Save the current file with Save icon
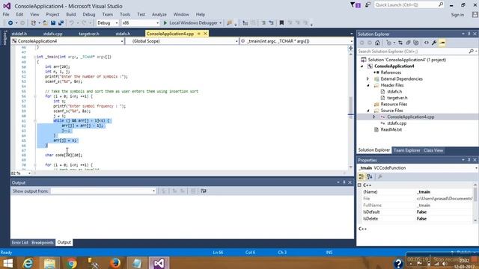This screenshot has height=269, width=479. [x=53, y=23]
